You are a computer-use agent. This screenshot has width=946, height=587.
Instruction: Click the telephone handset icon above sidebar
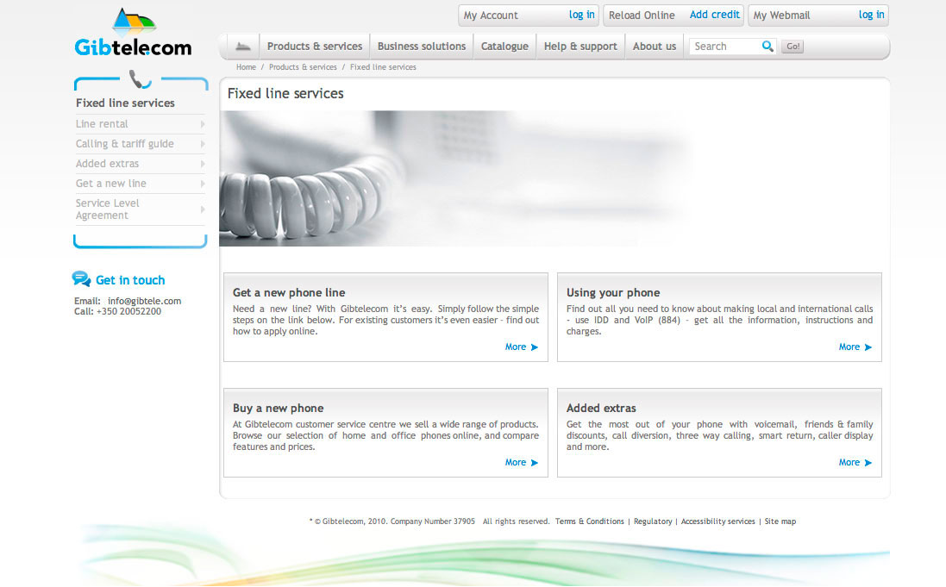(140, 79)
